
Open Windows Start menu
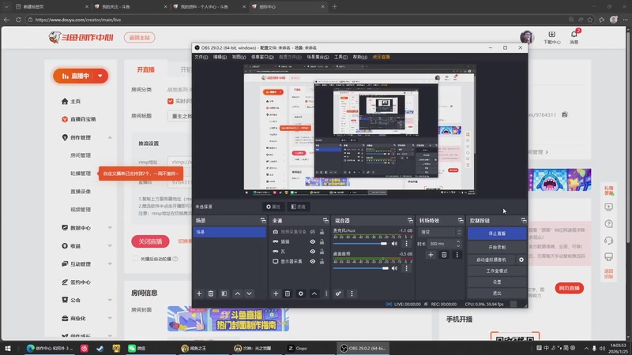coord(8,348)
